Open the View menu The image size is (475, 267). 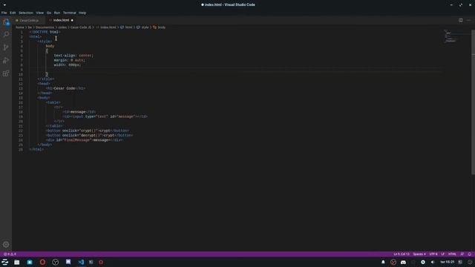[x=39, y=13]
